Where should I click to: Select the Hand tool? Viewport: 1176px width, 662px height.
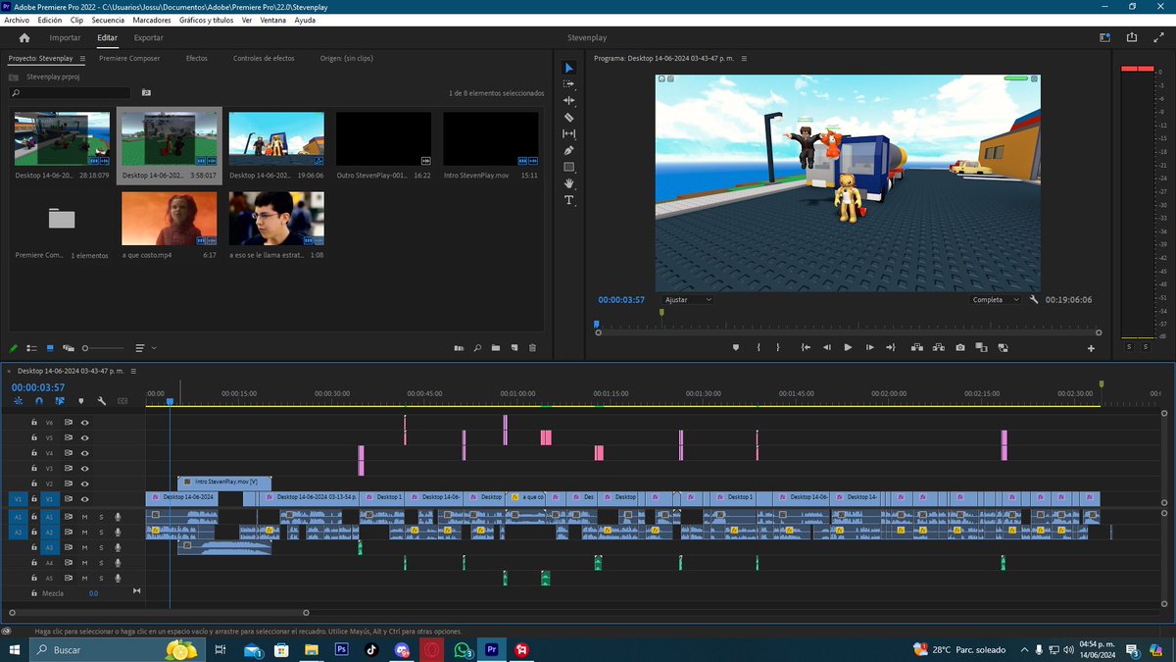point(568,183)
